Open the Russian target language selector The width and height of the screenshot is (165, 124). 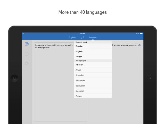93,37
